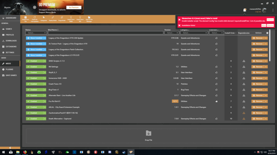Open dependencies icon for SkyUI_5_1
Screen dimensions: 277x155
244,73
